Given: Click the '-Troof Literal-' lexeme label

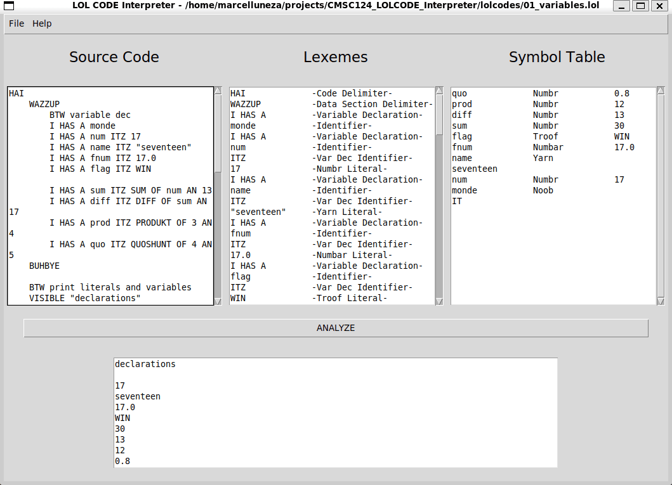Looking at the screenshot, I should click(x=349, y=298).
